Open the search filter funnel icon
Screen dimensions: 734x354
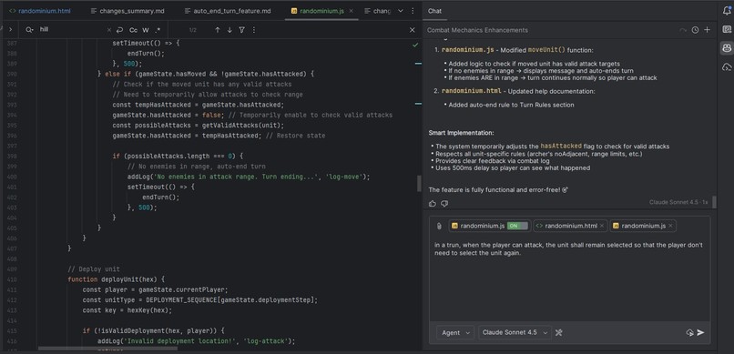coord(241,30)
